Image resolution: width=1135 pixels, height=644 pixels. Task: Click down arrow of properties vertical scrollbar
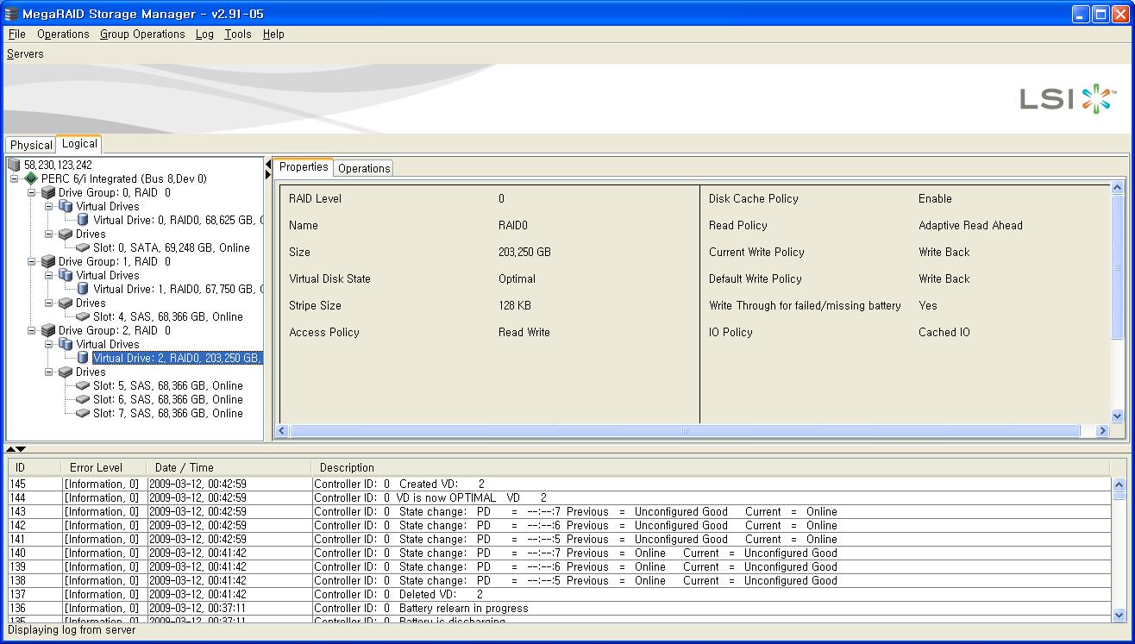[1118, 416]
